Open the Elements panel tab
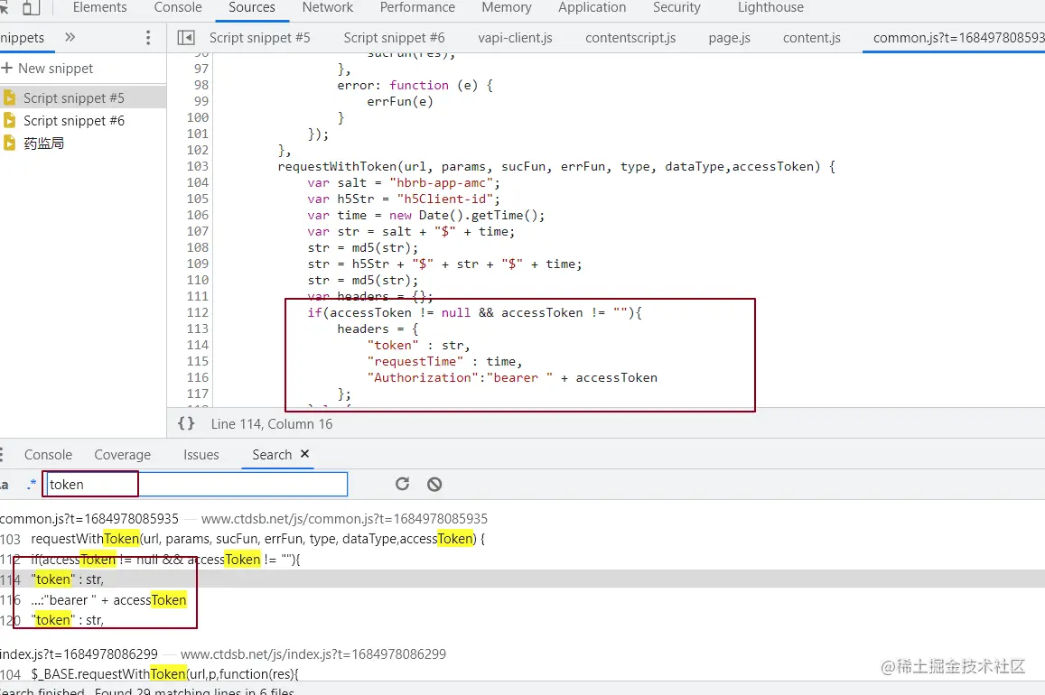The width and height of the screenshot is (1045, 695). point(99,7)
